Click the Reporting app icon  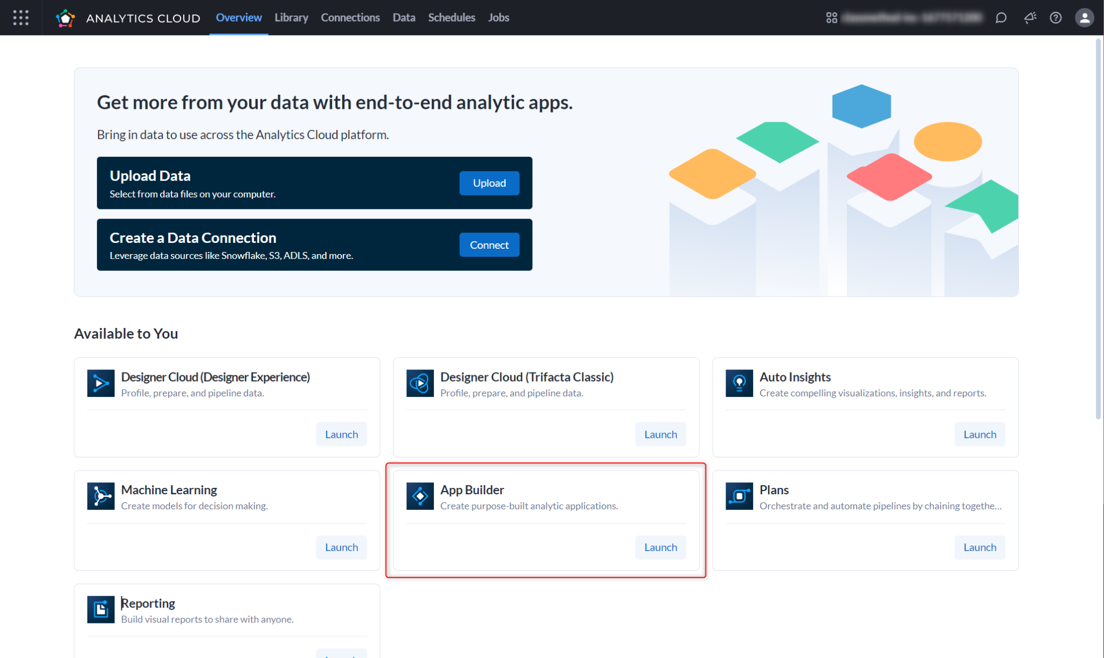pyautogui.click(x=101, y=609)
